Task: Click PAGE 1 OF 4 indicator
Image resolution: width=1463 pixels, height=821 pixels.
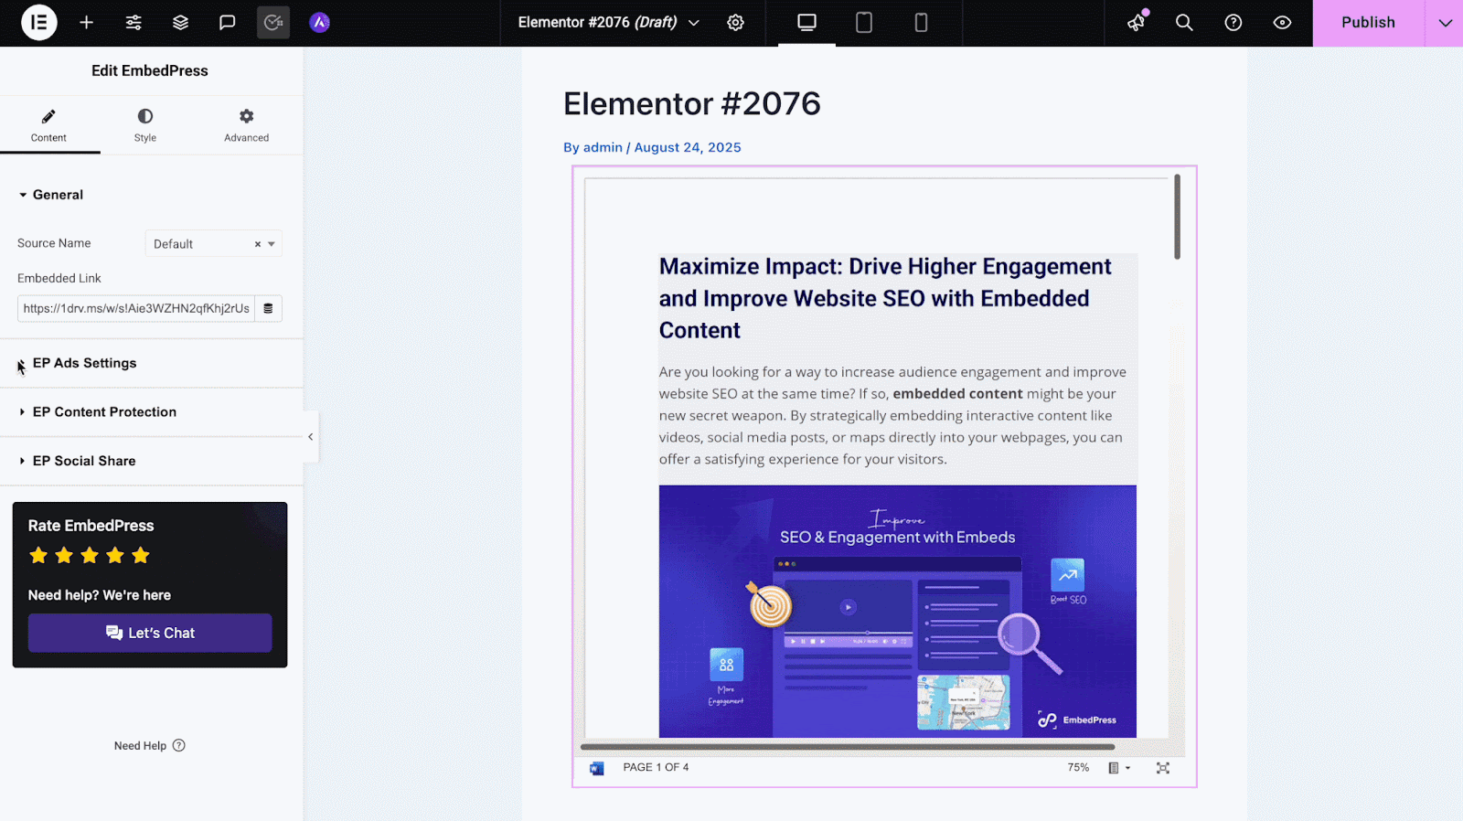Action: (x=656, y=767)
